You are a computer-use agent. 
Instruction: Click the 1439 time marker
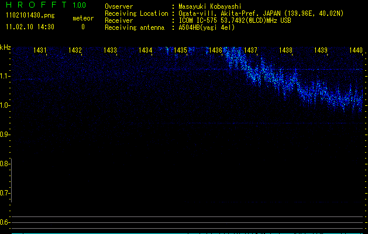(321, 51)
